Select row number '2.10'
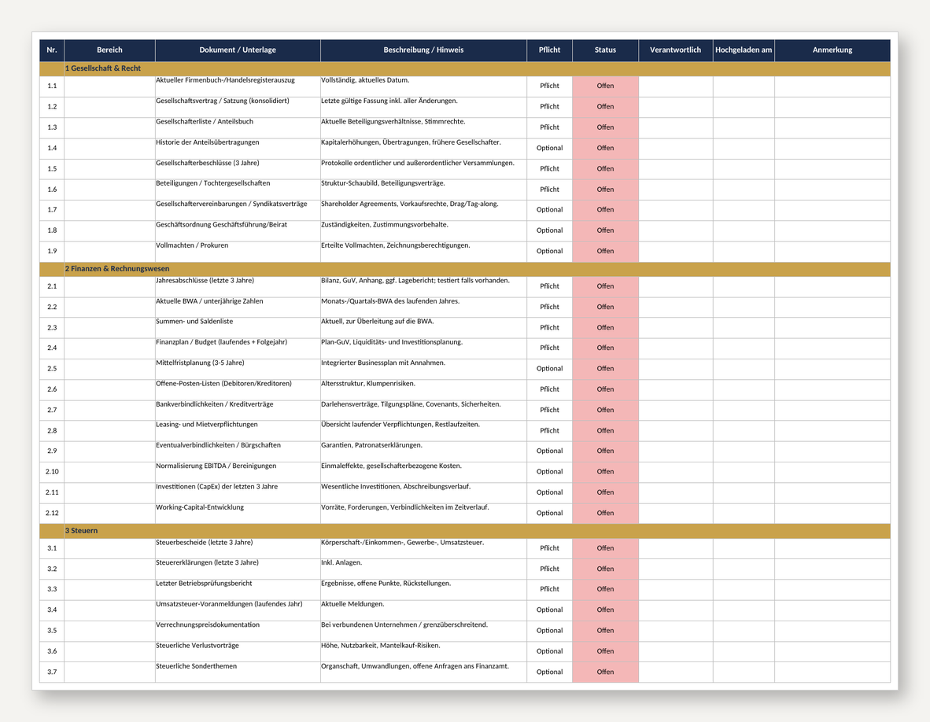 point(52,473)
